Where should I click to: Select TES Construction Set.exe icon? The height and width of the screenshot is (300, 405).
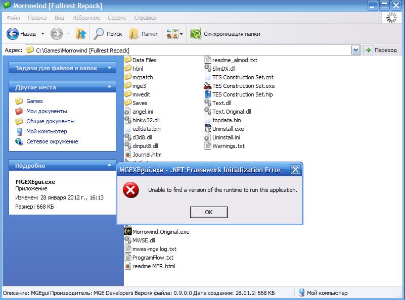pos(208,86)
